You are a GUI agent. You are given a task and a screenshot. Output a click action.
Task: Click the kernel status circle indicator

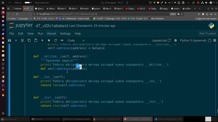point(209,40)
